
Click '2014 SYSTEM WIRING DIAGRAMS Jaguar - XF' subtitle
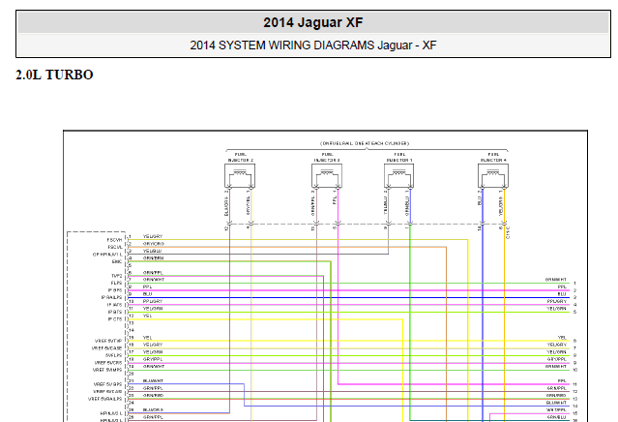(313, 45)
